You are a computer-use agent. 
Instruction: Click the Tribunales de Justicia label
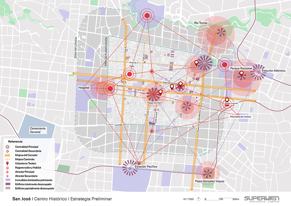click(240, 117)
